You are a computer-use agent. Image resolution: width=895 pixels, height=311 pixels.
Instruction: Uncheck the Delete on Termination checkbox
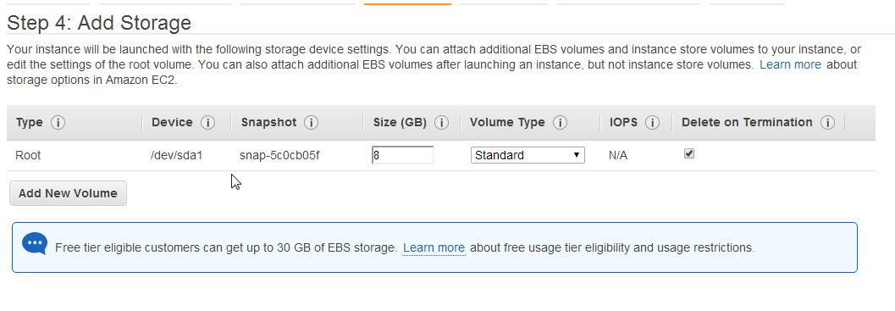[689, 153]
